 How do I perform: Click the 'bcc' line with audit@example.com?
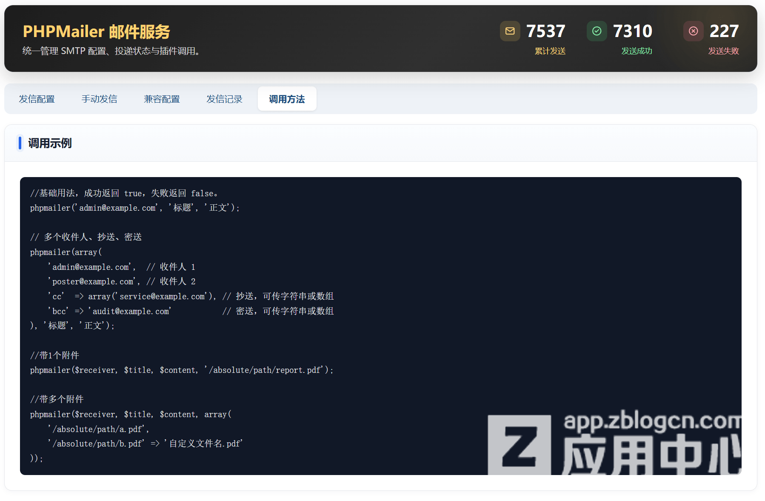click(x=191, y=311)
